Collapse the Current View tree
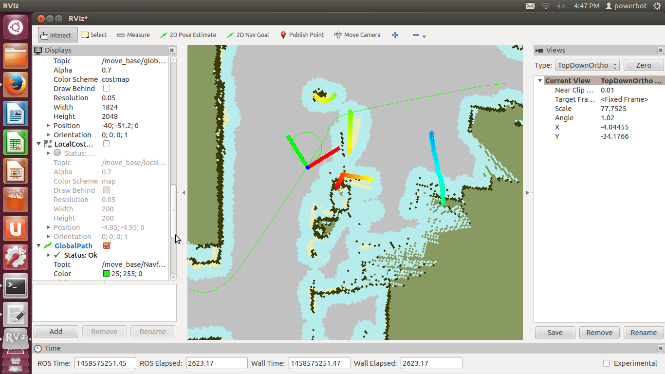 coord(540,81)
